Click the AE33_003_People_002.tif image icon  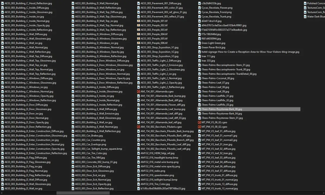(138, 25)
